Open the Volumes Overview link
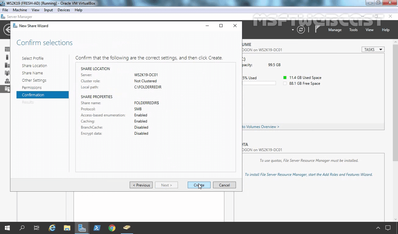The image size is (398, 234). 260,127
